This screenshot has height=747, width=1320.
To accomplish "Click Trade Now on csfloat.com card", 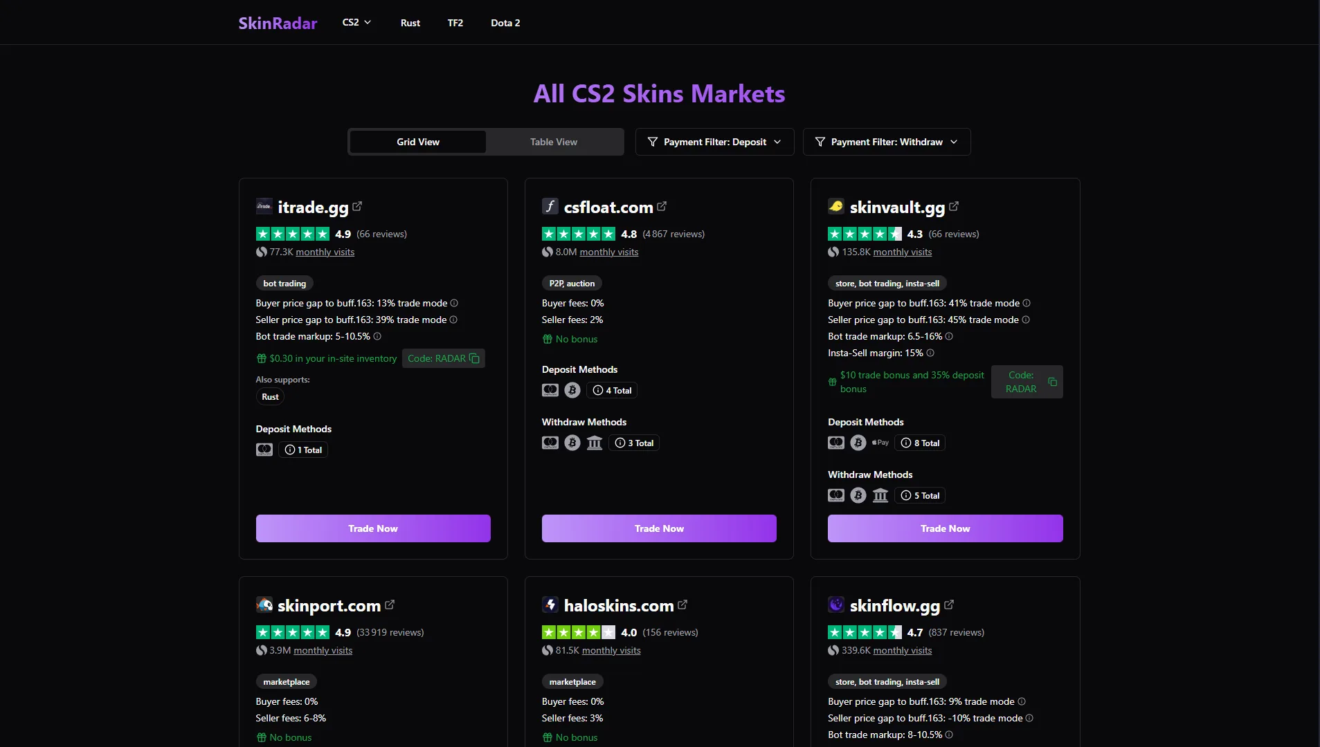I will pyautogui.click(x=659, y=528).
